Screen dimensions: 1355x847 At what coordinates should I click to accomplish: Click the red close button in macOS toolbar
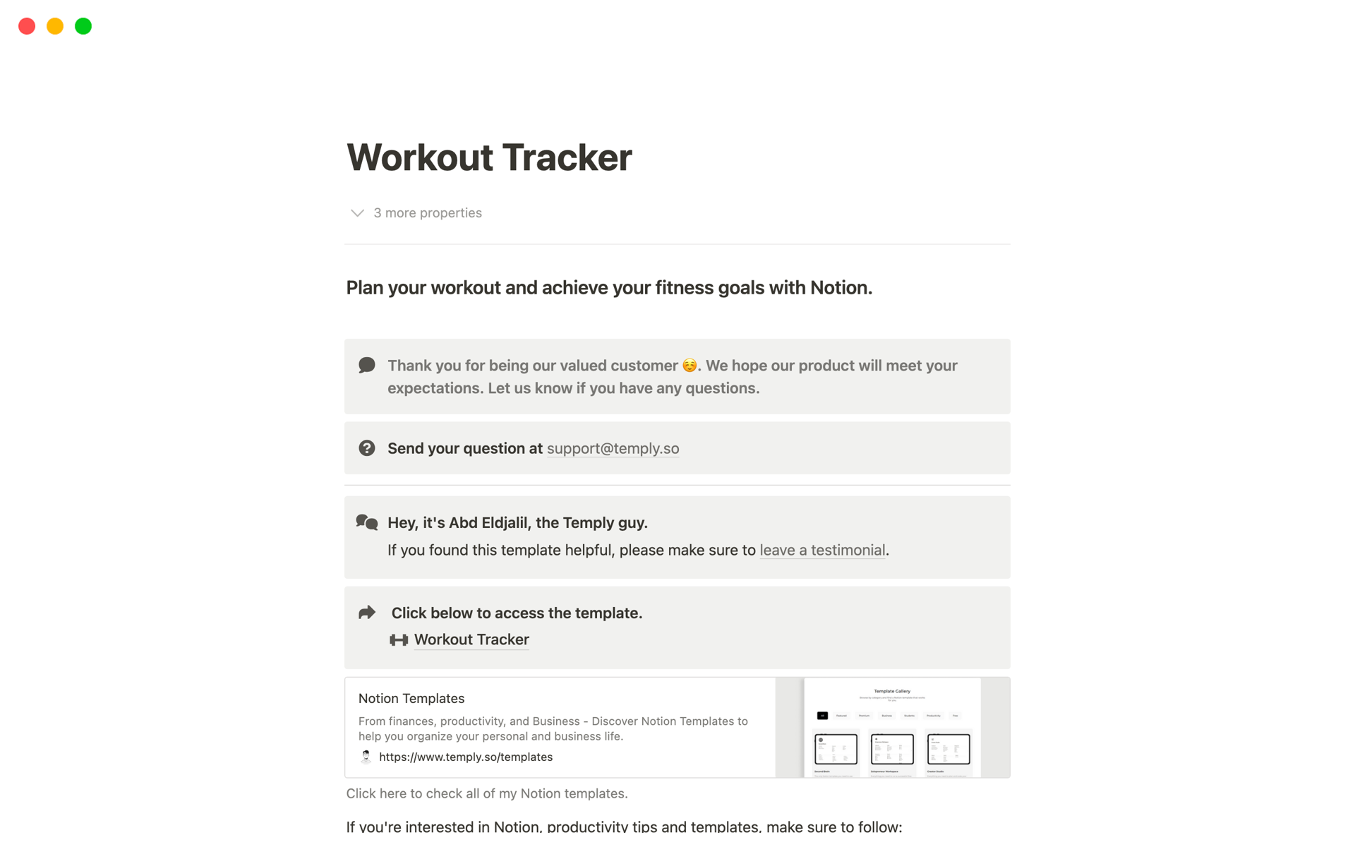(x=26, y=25)
